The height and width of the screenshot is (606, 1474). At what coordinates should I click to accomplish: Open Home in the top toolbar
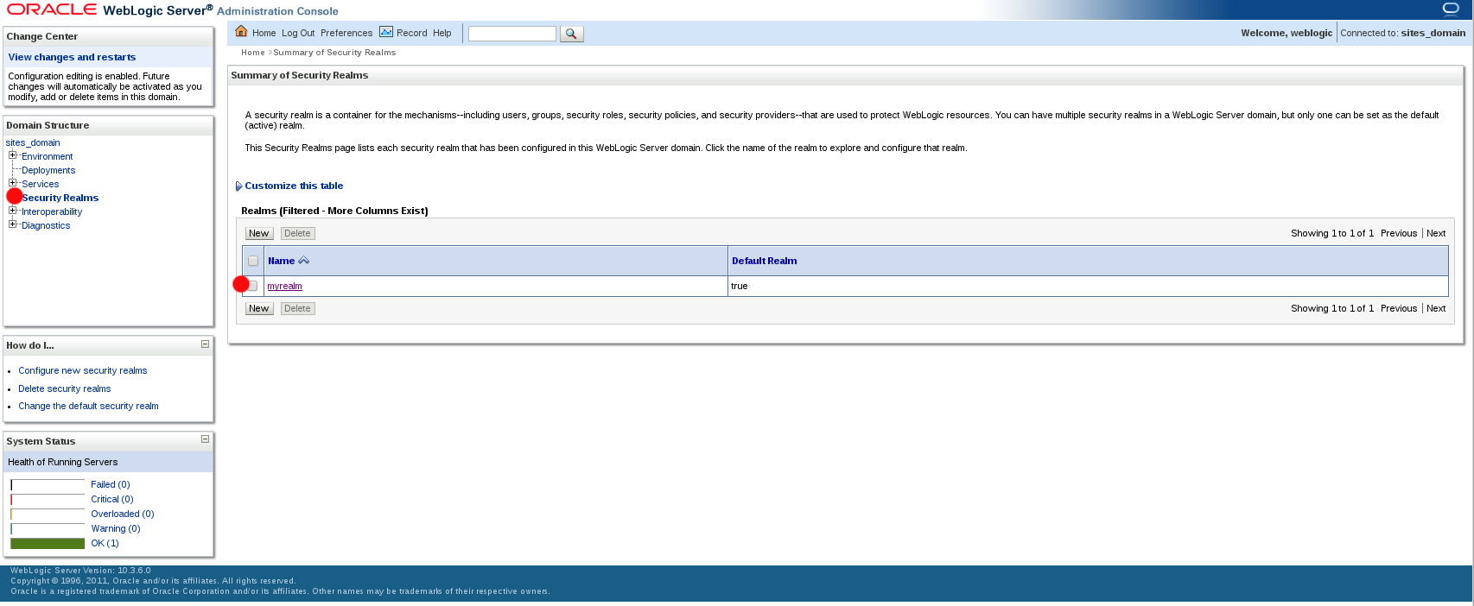click(x=264, y=33)
